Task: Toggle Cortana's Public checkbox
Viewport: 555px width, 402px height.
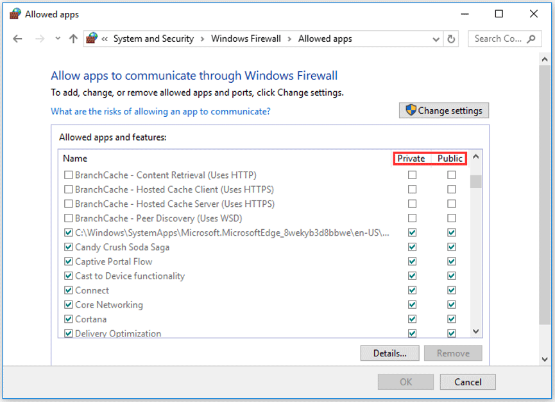Action: 452,319
